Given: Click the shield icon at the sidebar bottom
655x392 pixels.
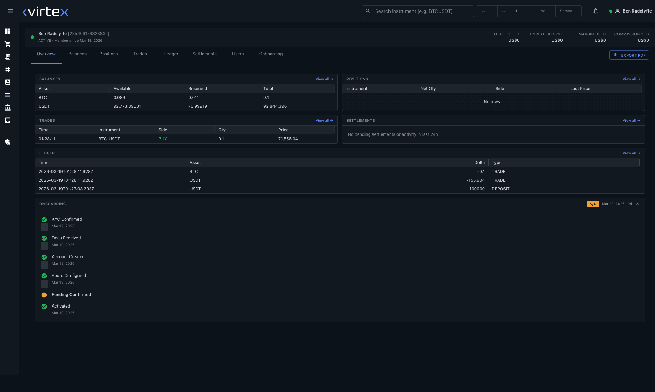Looking at the screenshot, I should [8, 142].
